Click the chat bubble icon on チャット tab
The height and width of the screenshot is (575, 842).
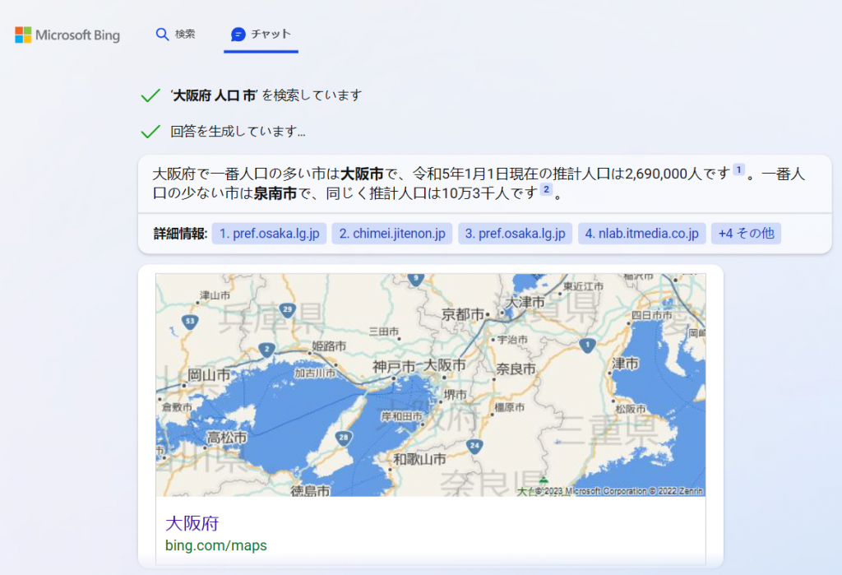tap(238, 35)
